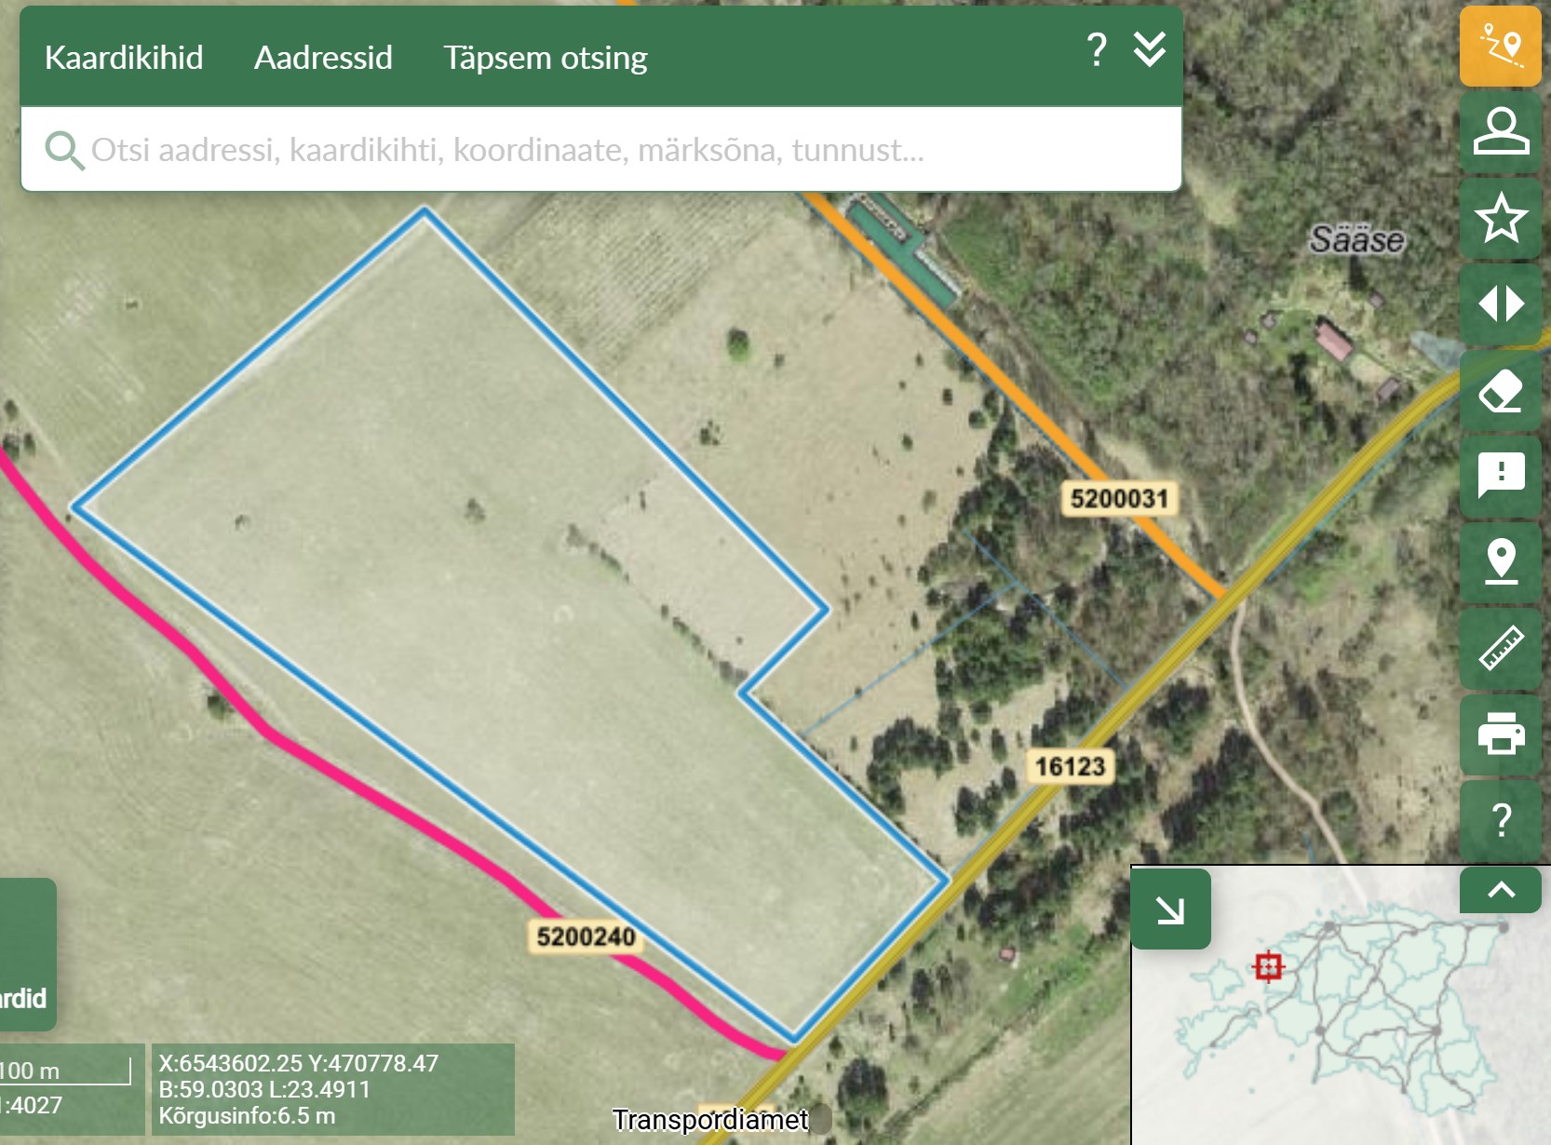Expand the search panel with double chevron

click(x=1150, y=49)
